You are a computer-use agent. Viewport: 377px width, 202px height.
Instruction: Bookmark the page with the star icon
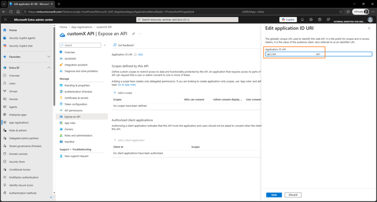click(341, 12)
